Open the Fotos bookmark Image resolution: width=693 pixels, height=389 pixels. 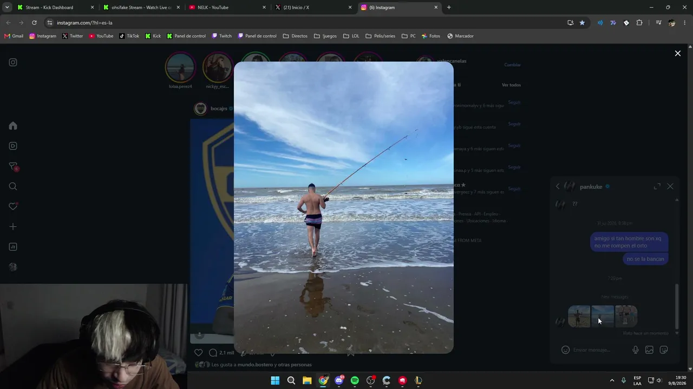click(430, 36)
